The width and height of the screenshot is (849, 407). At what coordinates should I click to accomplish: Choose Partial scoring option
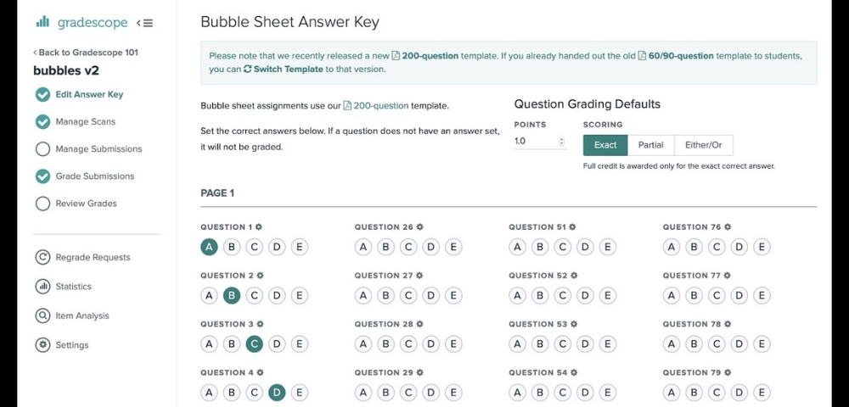point(651,145)
